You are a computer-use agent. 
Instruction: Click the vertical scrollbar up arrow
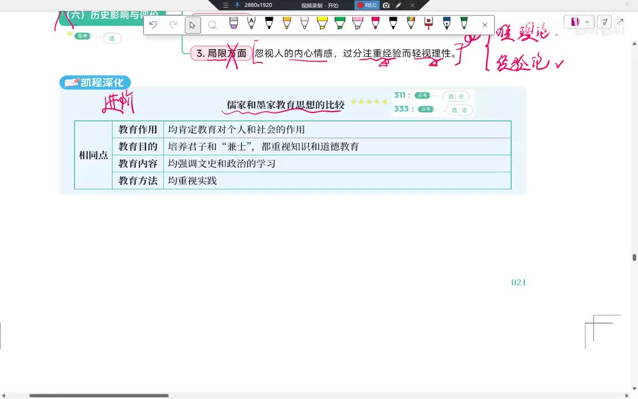coord(634,43)
